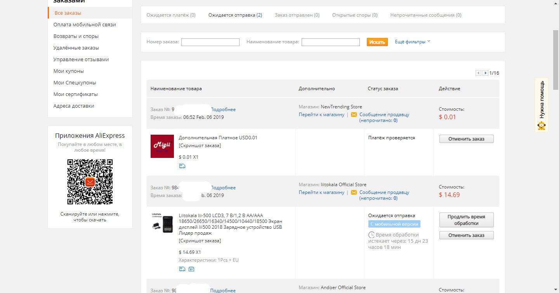The height and width of the screenshot is (293, 559).
Task: Go to next orders page arrow
Action: tap(485, 73)
